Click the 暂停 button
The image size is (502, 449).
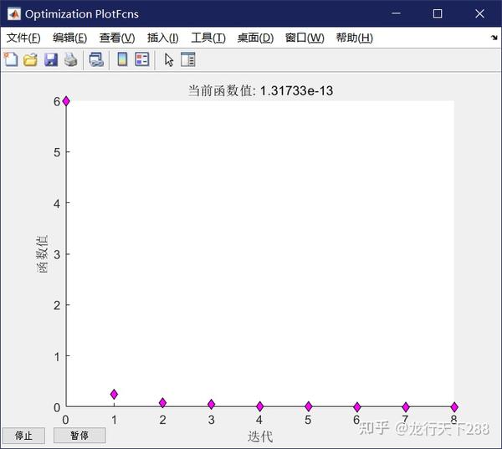point(79,436)
